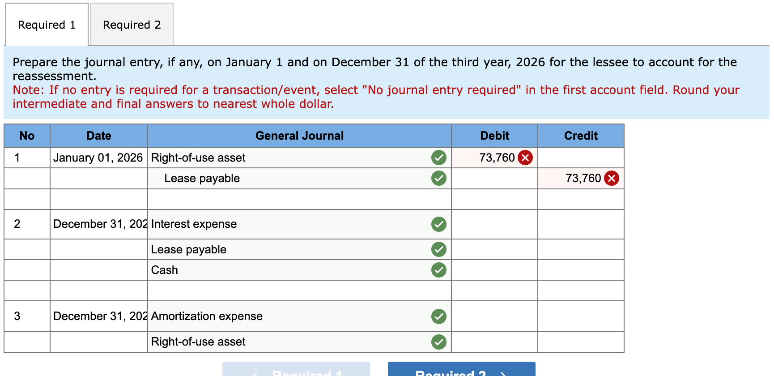Image resolution: width=774 pixels, height=376 pixels.
Task: Go to next section with Required 2 button
Action: [x=461, y=369]
